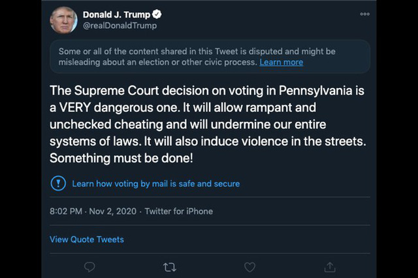The image size is (418, 278).
Task: Click the "Twitter for iPhone" source link
Action: (178, 211)
